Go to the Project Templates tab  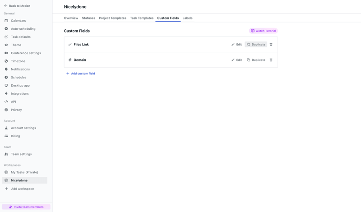112,18
